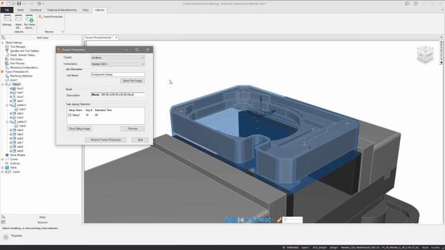Collapse the pattern1 tree node
The image size is (445, 250).
click(x=8, y=105)
